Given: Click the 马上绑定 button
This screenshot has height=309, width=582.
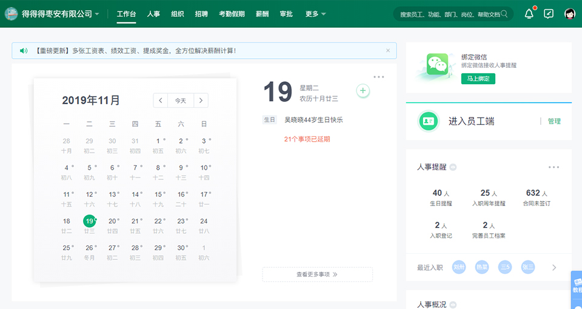Looking at the screenshot, I should tap(478, 79).
